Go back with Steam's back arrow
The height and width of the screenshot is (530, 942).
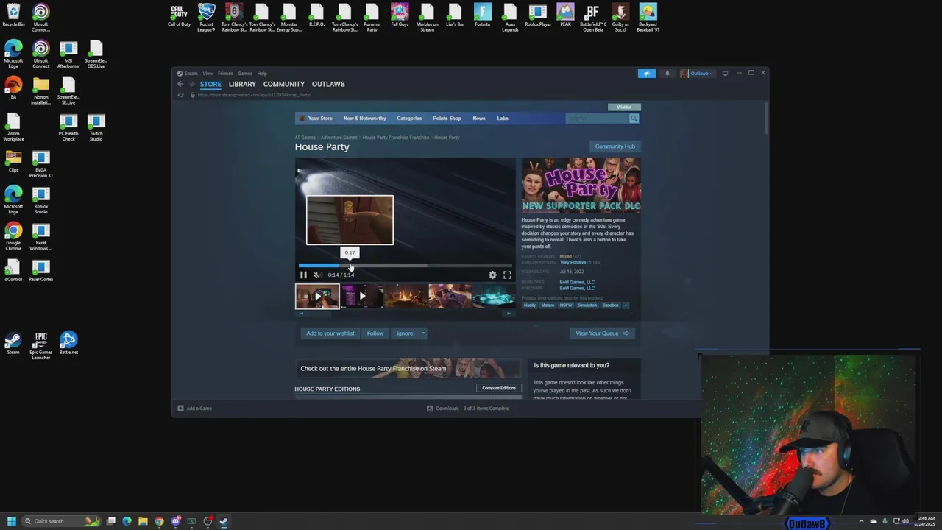pos(180,84)
